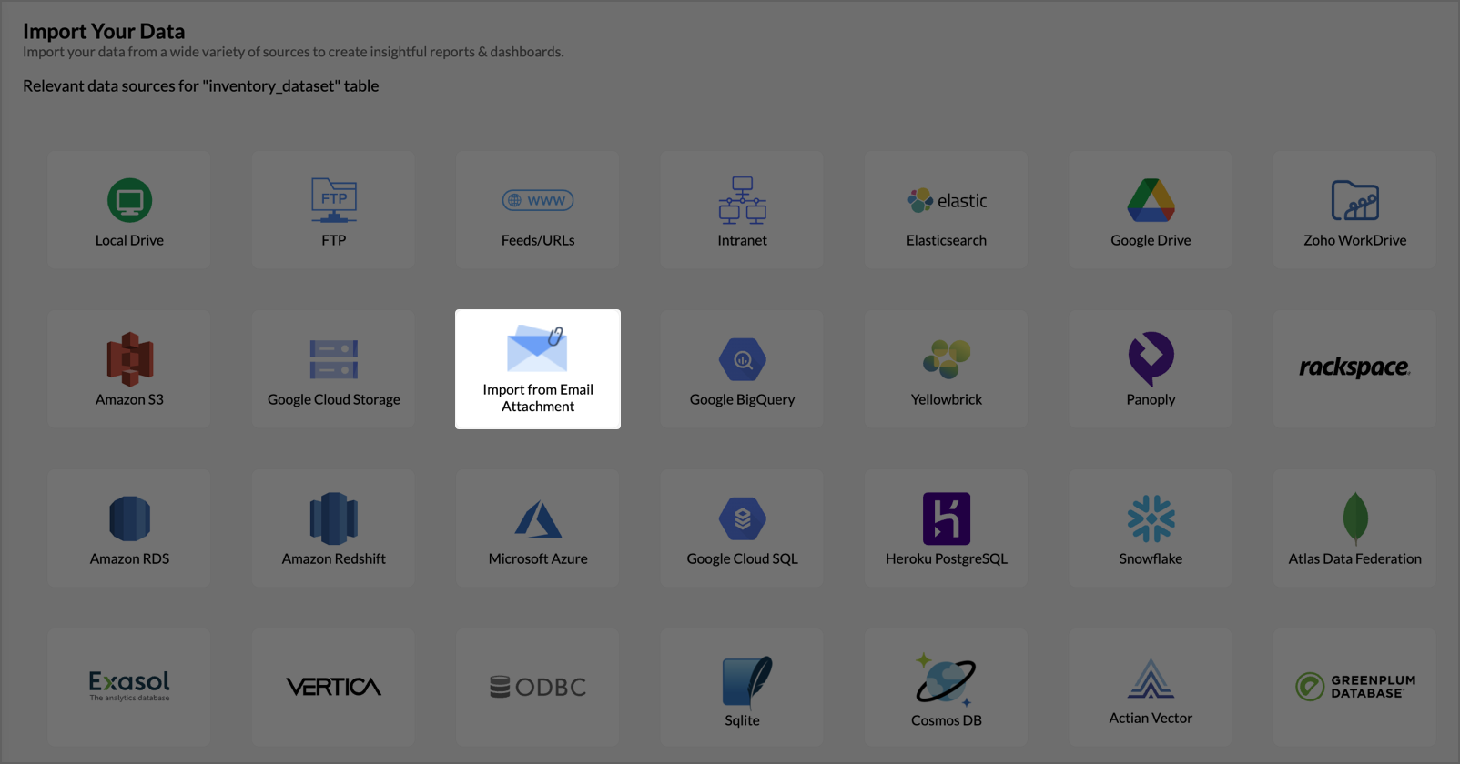This screenshot has width=1460, height=764.
Task: Click the "Relevant data sources for" line
Action: (201, 86)
